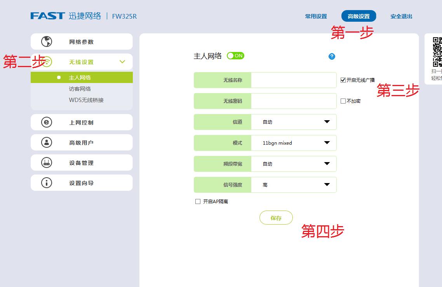
Task: Click the 保存 save button
Action: 276,218
